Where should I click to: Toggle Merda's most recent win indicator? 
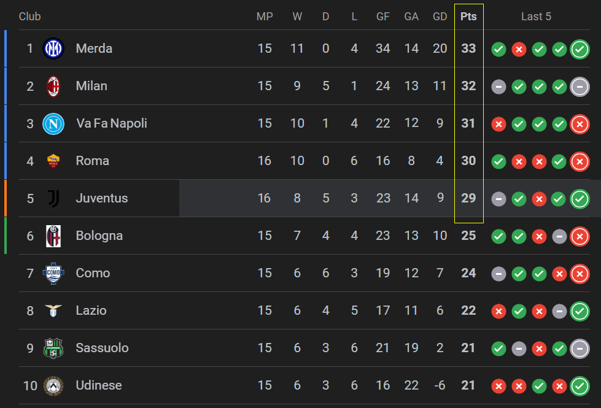pyautogui.click(x=580, y=49)
